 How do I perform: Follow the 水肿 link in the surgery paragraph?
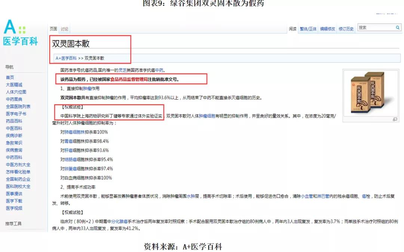coord(191,196)
